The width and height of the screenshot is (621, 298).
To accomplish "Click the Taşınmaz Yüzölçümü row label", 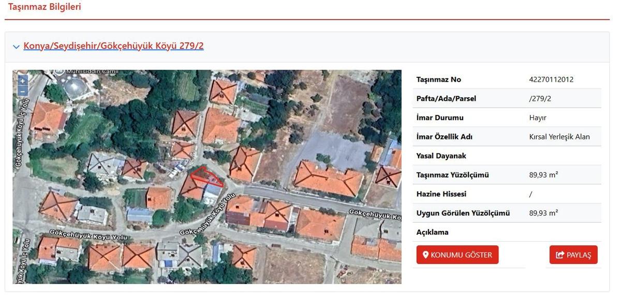I will (452, 175).
